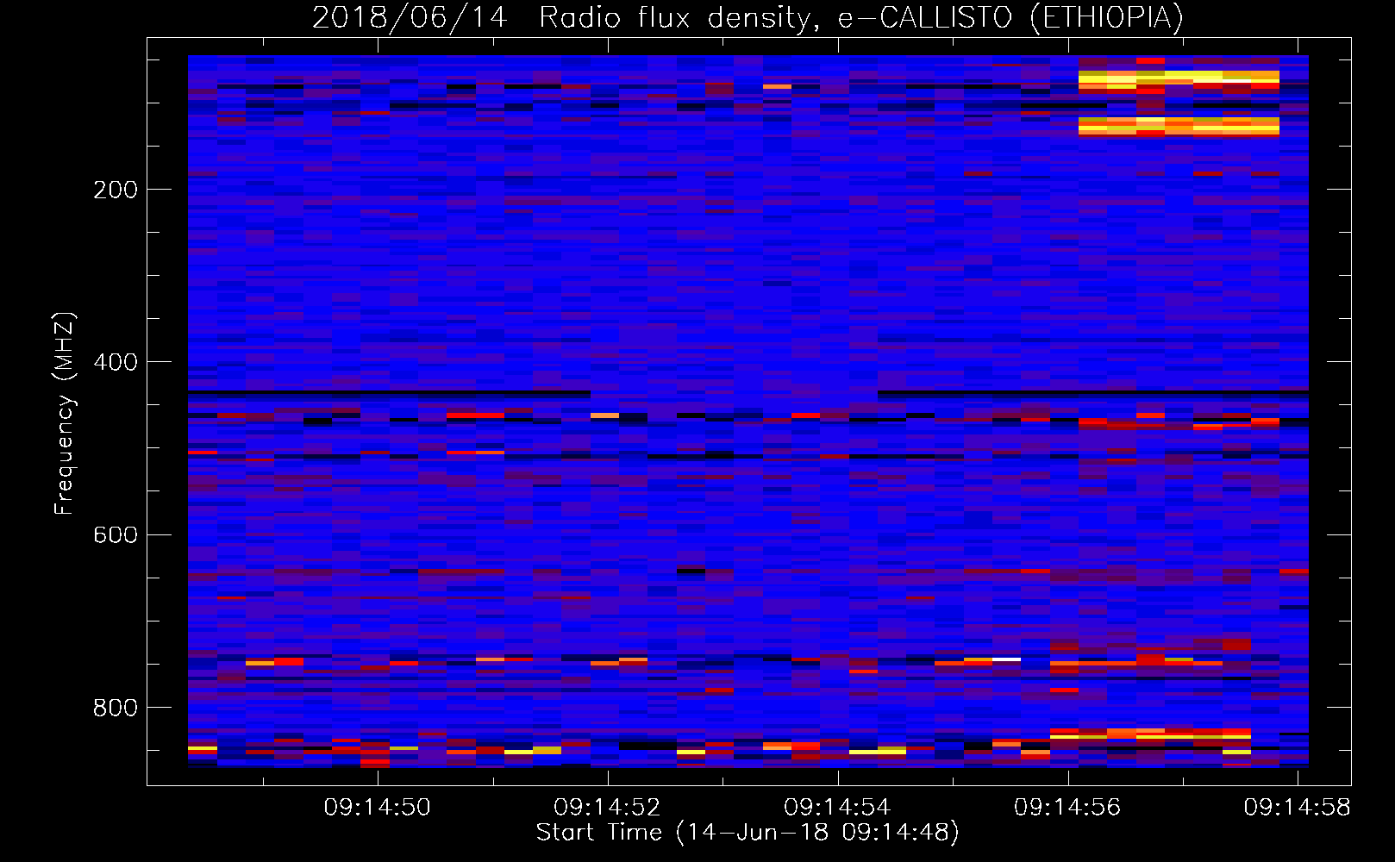Click the 09:14:56 time tick label
The image size is (1395, 862).
tap(1067, 807)
